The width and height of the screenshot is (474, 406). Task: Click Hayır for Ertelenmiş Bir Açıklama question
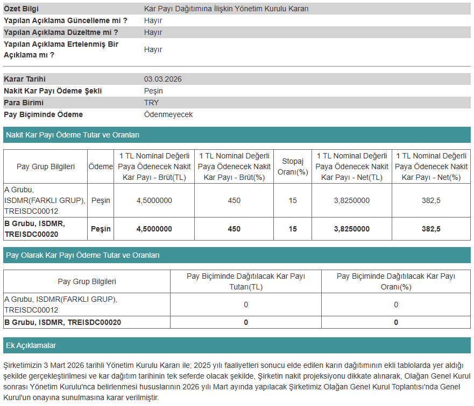click(151, 49)
